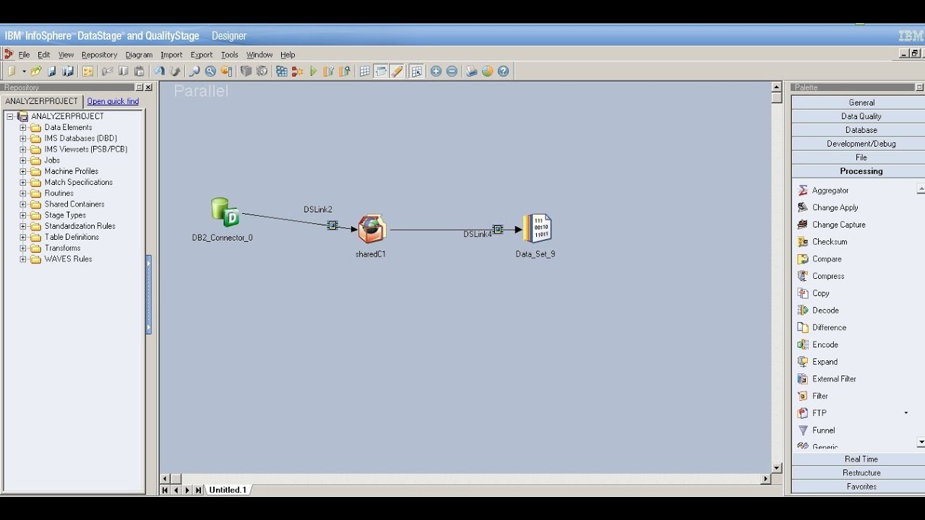Screen dimensions: 925x520
Task: Expand the Shared Containers folder
Action: tap(22, 204)
